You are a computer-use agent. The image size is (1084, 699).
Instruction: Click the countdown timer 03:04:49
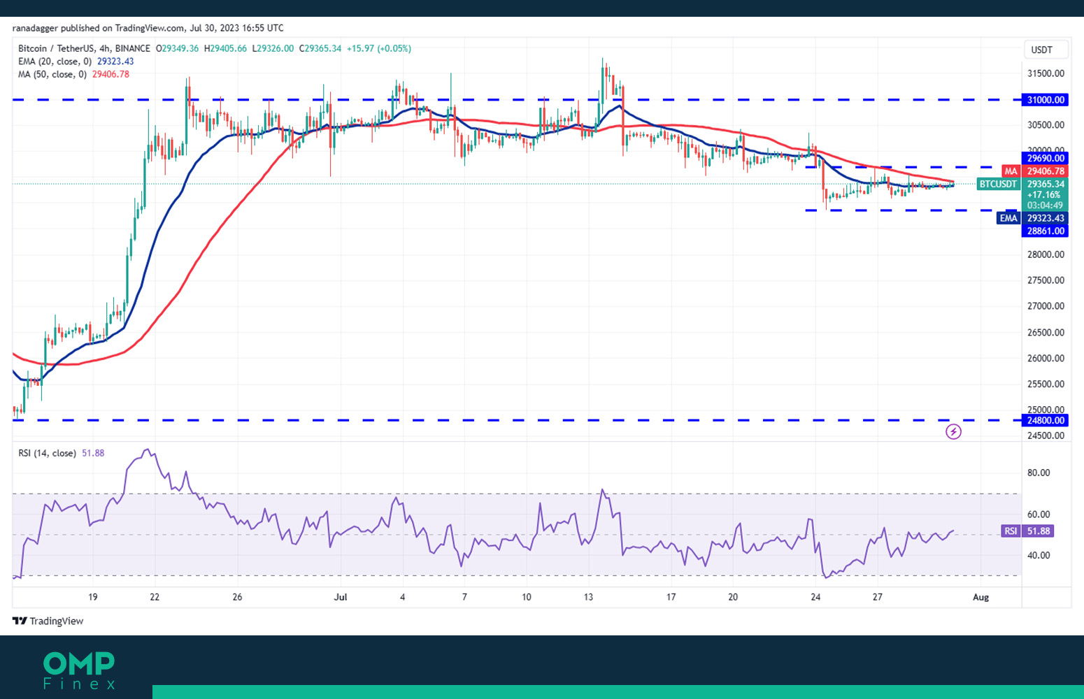(x=1045, y=206)
